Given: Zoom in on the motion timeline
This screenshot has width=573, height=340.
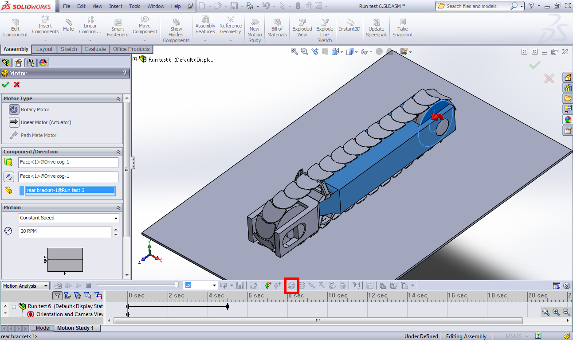Looking at the screenshot, I should (x=556, y=312).
